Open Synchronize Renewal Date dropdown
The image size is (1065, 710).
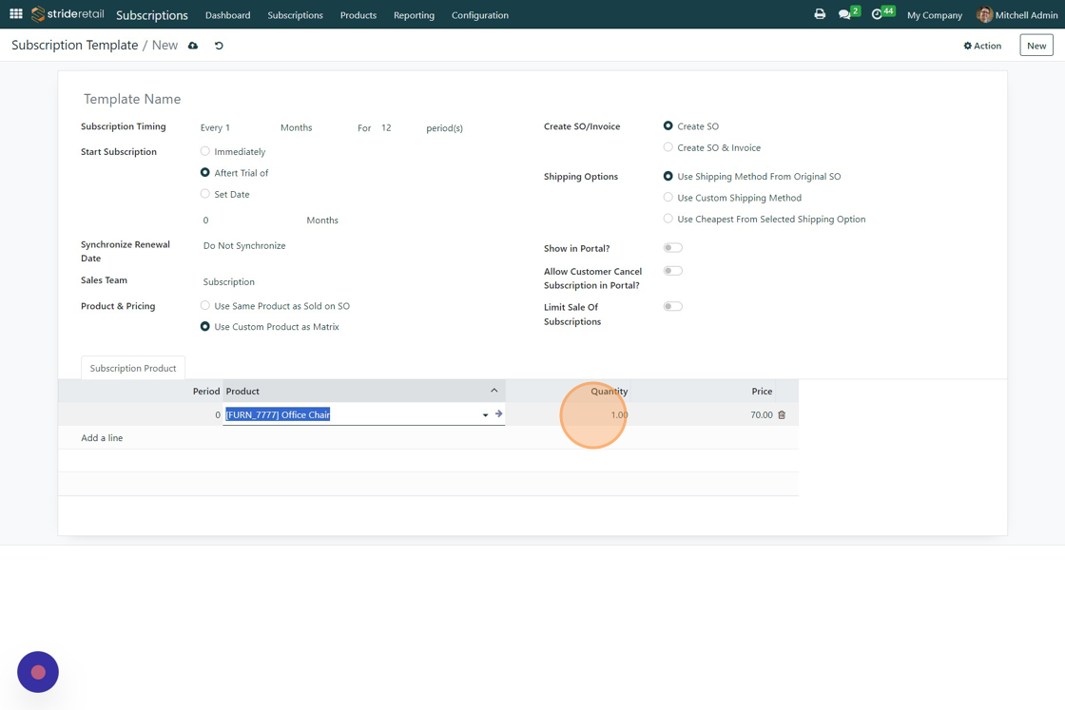tap(244, 245)
